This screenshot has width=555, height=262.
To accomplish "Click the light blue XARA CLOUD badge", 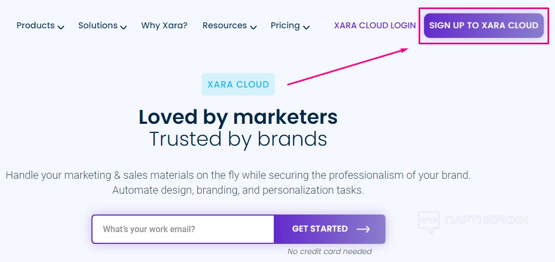I will (x=238, y=84).
